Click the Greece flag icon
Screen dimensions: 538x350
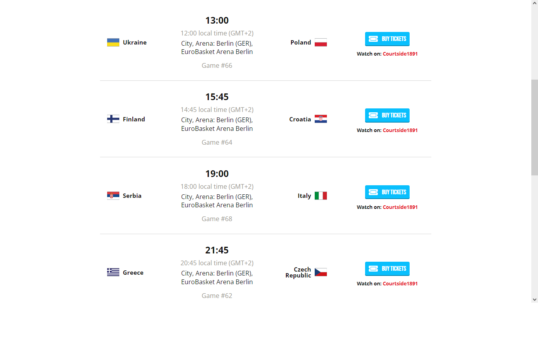point(113,272)
